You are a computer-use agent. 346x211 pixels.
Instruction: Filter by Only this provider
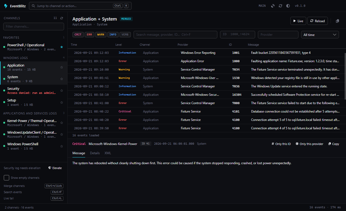(x=309, y=144)
